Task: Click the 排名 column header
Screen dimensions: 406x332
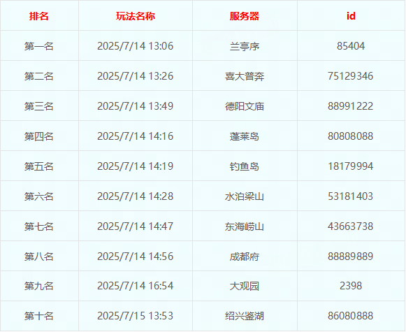Action: point(39,16)
